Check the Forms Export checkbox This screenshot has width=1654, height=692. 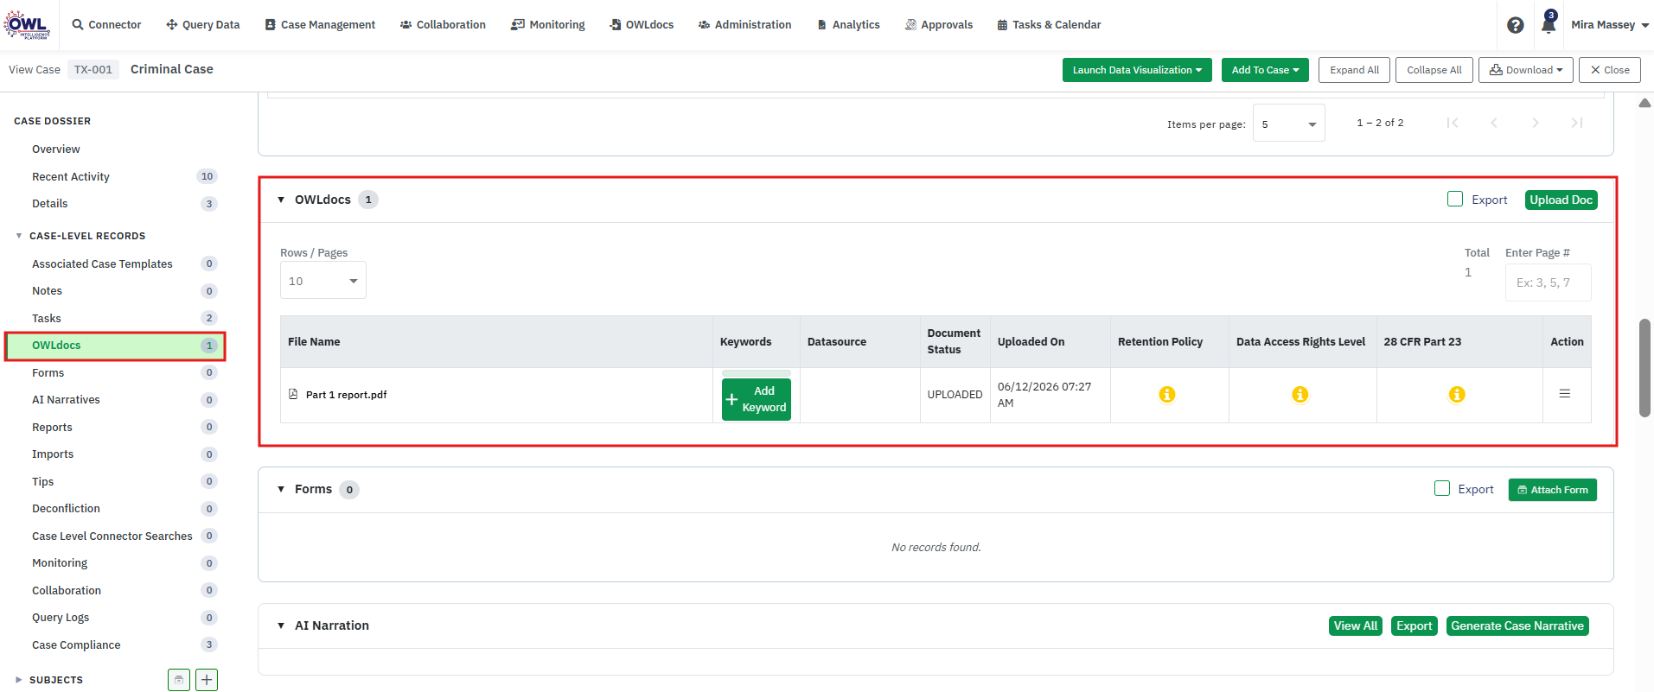pyautogui.click(x=1441, y=488)
